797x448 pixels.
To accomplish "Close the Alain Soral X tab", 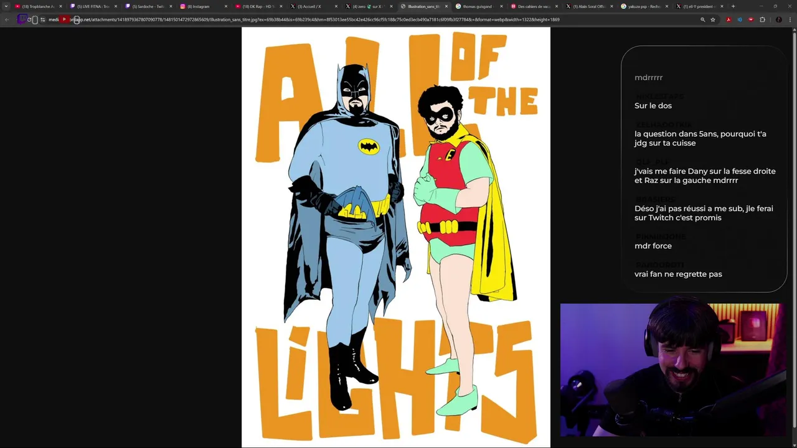I will [611, 6].
